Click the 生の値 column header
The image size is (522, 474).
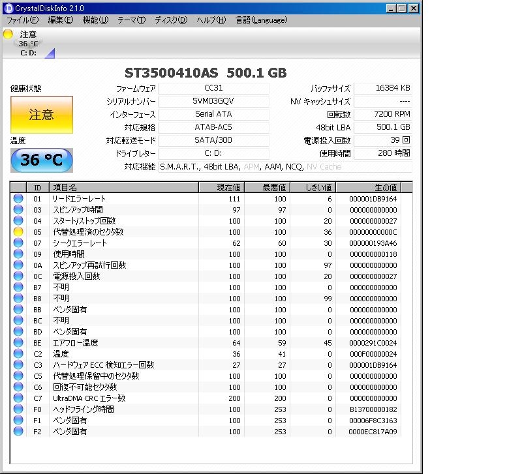(369, 187)
